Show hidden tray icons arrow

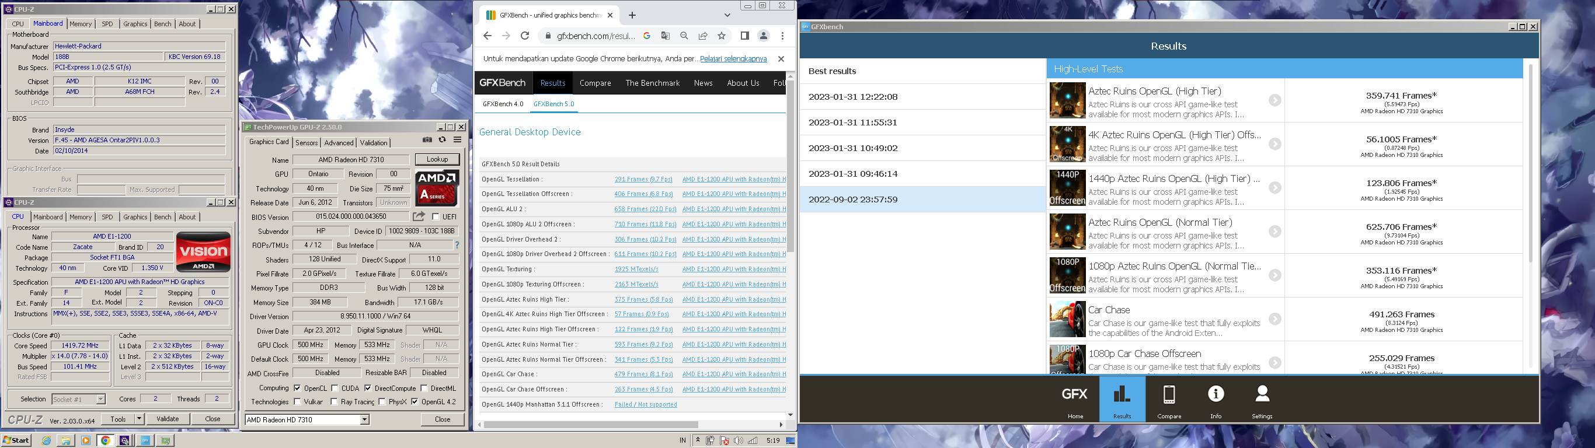point(698,440)
